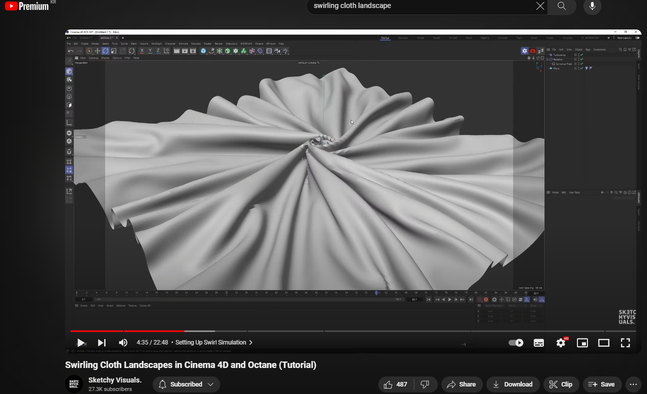Open YouTube player settings gear
Image resolution: width=647 pixels, height=394 pixels.
[x=561, y=342]
